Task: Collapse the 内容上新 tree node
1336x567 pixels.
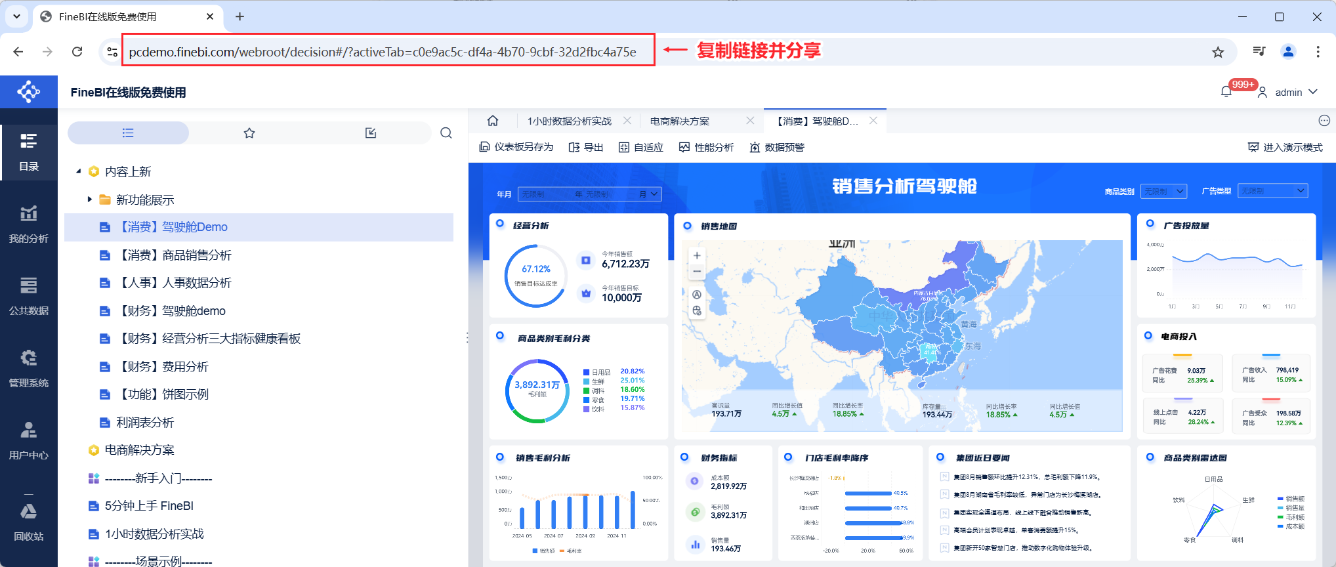Action: 79,171
